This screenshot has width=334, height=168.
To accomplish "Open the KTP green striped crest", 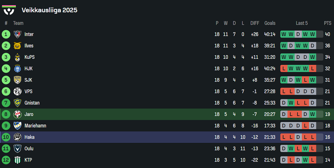I will click(18, 160).
